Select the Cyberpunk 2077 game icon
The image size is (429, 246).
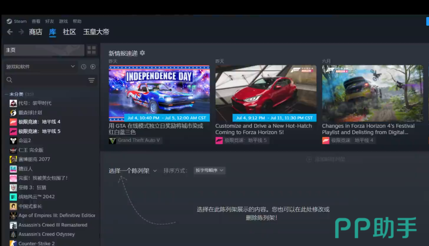pos(13,159)
